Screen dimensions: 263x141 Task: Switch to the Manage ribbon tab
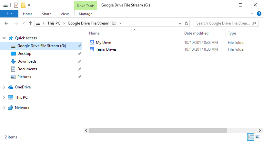(85, 14)
